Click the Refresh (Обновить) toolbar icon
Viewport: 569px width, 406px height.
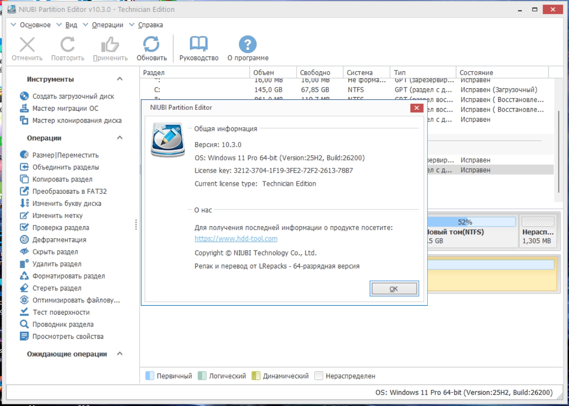point(151,44)
